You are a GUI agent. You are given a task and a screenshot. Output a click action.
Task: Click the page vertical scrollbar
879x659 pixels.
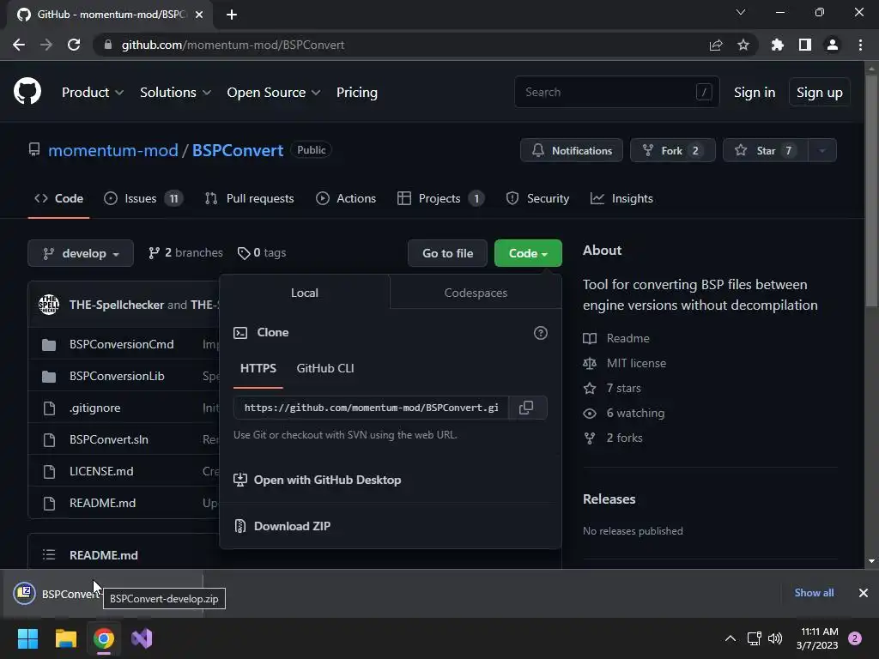871,190
